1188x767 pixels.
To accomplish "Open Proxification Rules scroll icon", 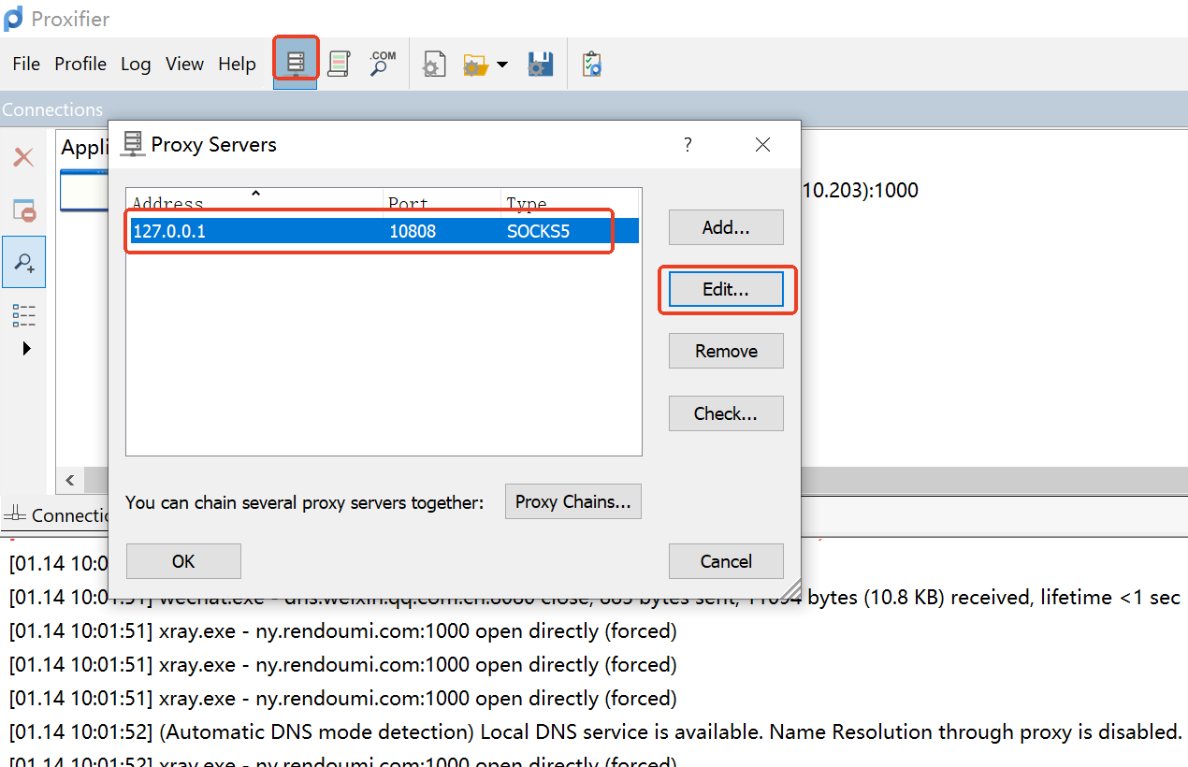I will [339, 64].
